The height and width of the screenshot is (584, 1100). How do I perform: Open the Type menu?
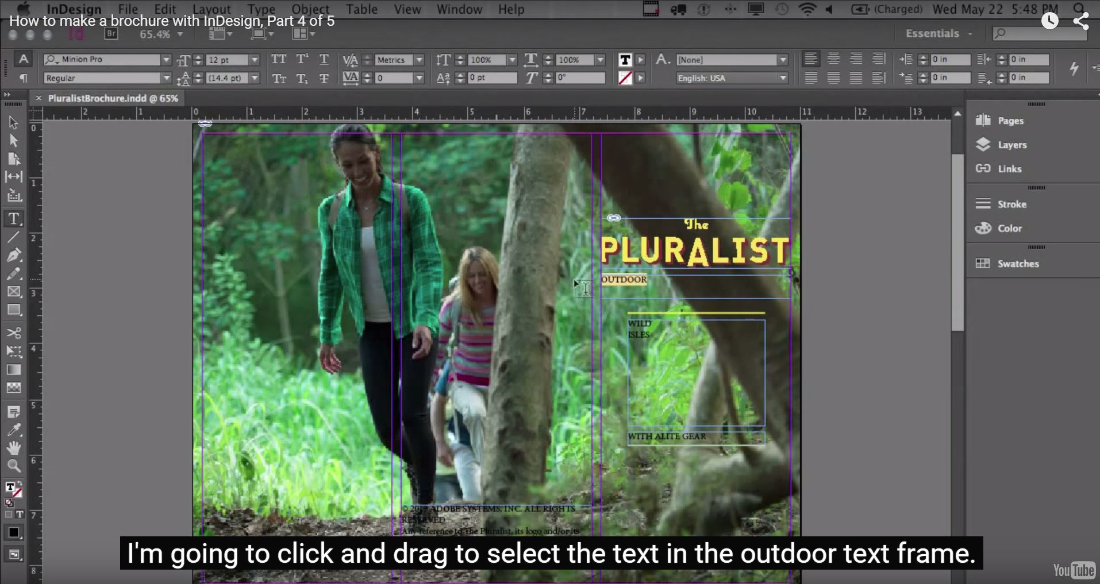pyautogui.click(x=261, y=9)
